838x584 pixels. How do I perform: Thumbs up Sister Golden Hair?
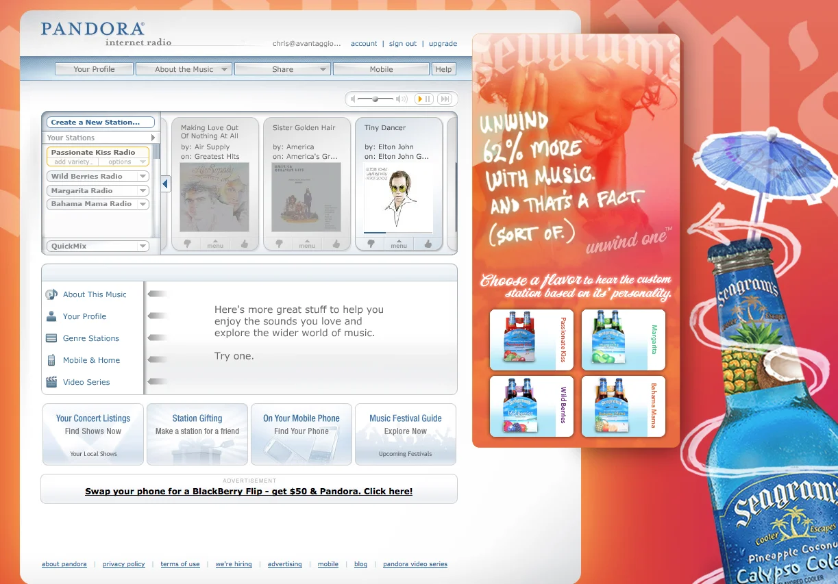(336, 244)
